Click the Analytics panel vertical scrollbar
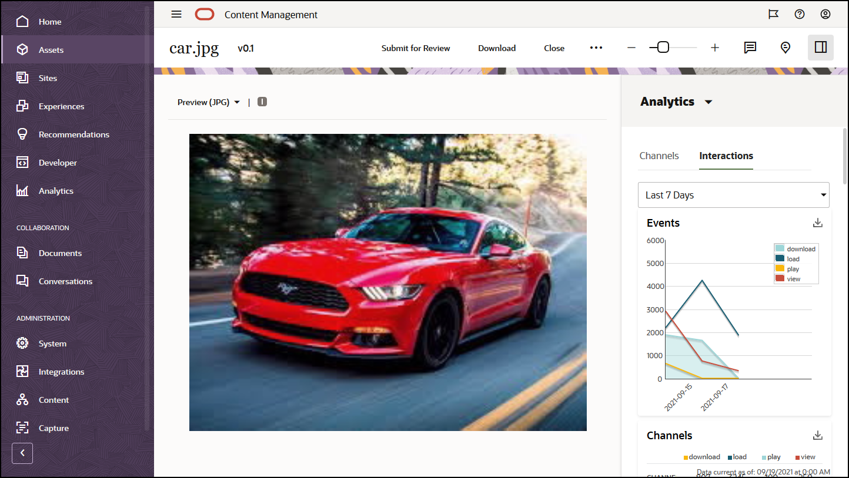Image resolution: width=849 pixels, height=478 pixels. 845,156
